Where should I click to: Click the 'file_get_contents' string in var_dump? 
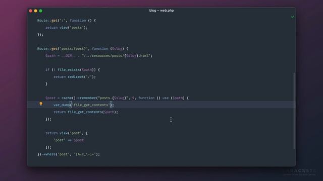click(x=91, y=105)
